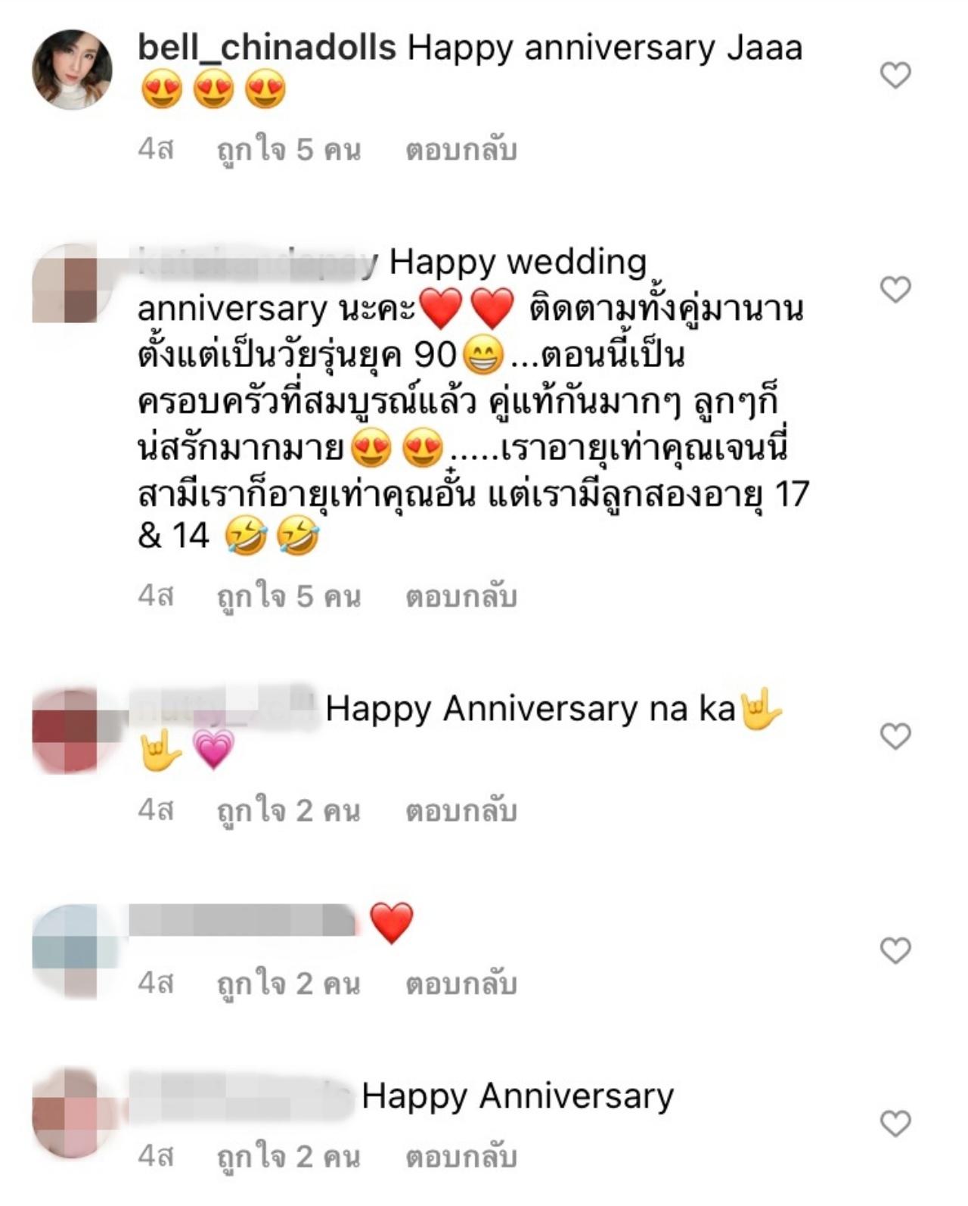View 5 likes on bell_chinadolls' comment

(289, 149)
